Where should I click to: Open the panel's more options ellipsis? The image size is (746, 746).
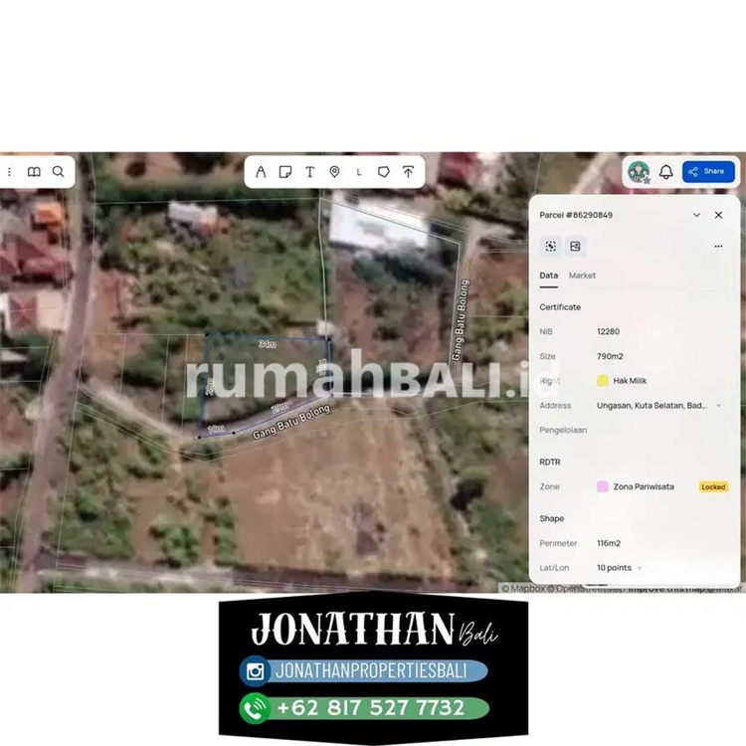click(718, 246)
